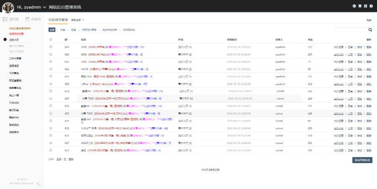Screen dimensions: 377x189
Task: Click the picture icon in row ID 643 title
Action: (107, 55)
